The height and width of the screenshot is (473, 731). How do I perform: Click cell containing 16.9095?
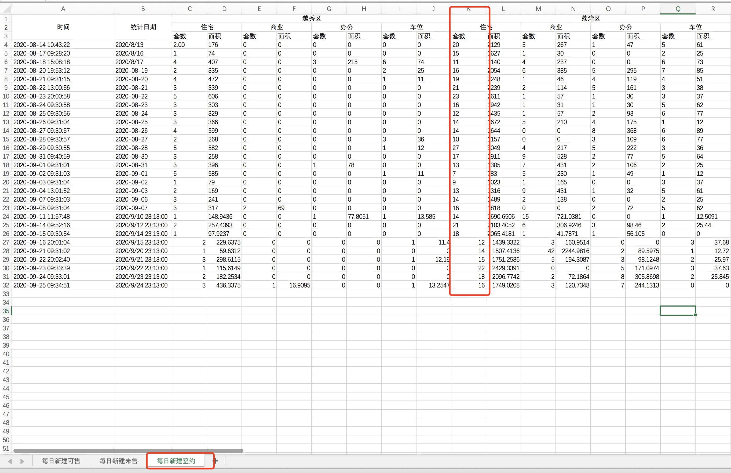click(294, 285)
